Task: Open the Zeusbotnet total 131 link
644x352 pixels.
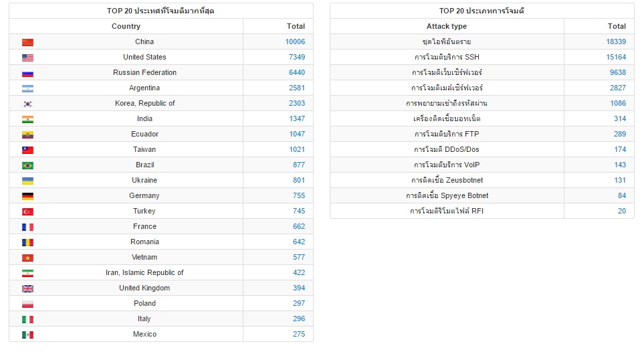Action: coord(620,180)
